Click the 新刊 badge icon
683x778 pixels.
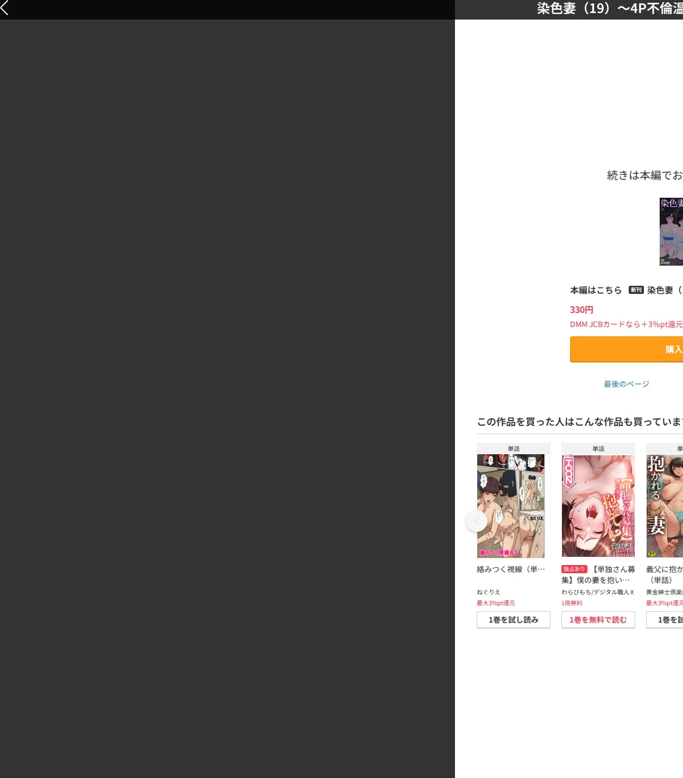point(636,290)
